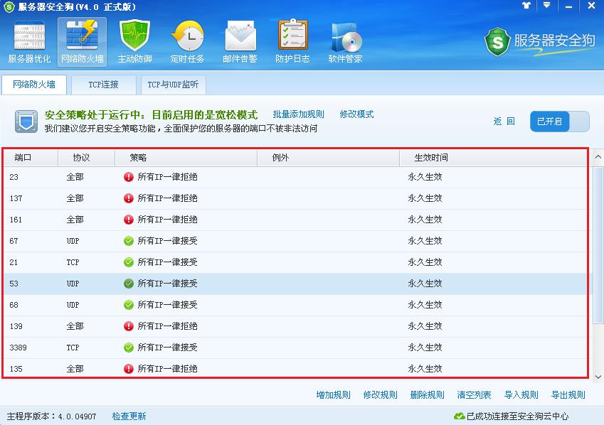
Task: Click 增加规则 to add a rule
Action: click(333, 395)
